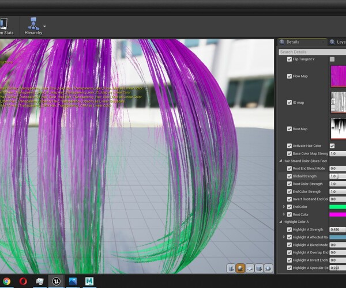Image resolution: width=346 pixels, height=288 pixels.
Task: Open Autodesk Maya from the taskbar
Action: point(89,282)
